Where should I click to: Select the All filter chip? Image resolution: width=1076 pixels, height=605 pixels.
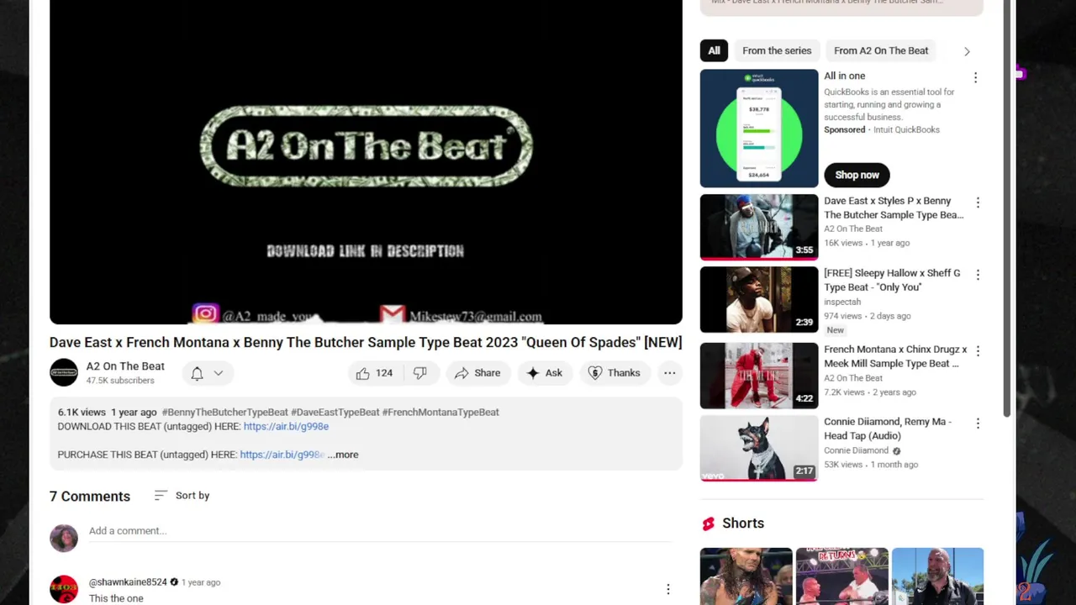714,50
